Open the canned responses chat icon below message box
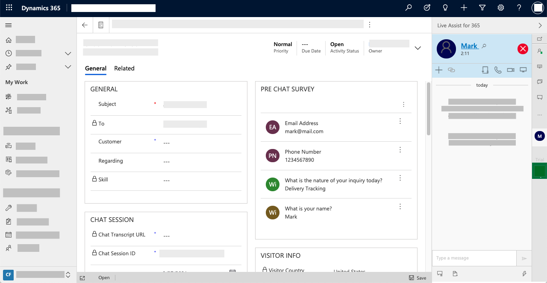This screenshot has height=283, width=547. [x=440, y=274]
